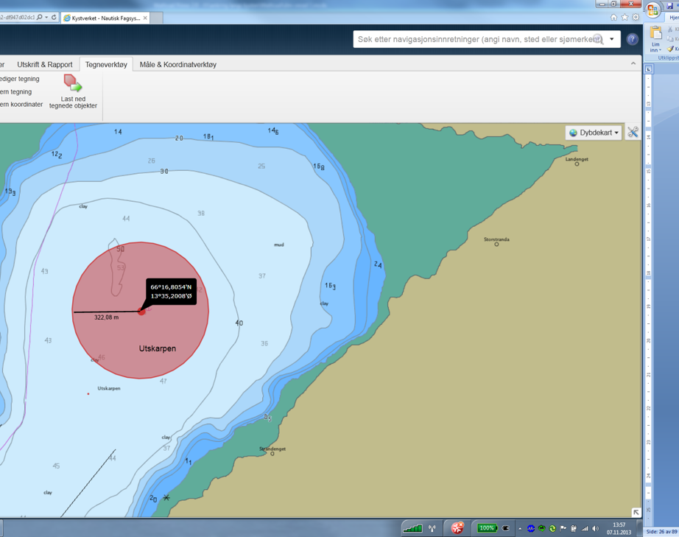Open the search box dropdown arrow
679x537 pixels.
[612, 40]
